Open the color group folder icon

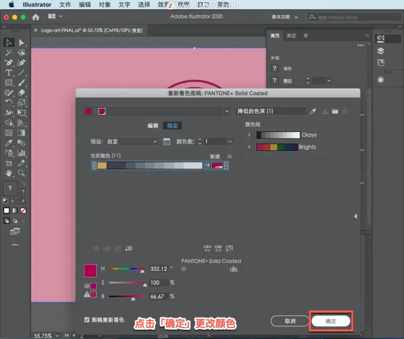(335, 111)
